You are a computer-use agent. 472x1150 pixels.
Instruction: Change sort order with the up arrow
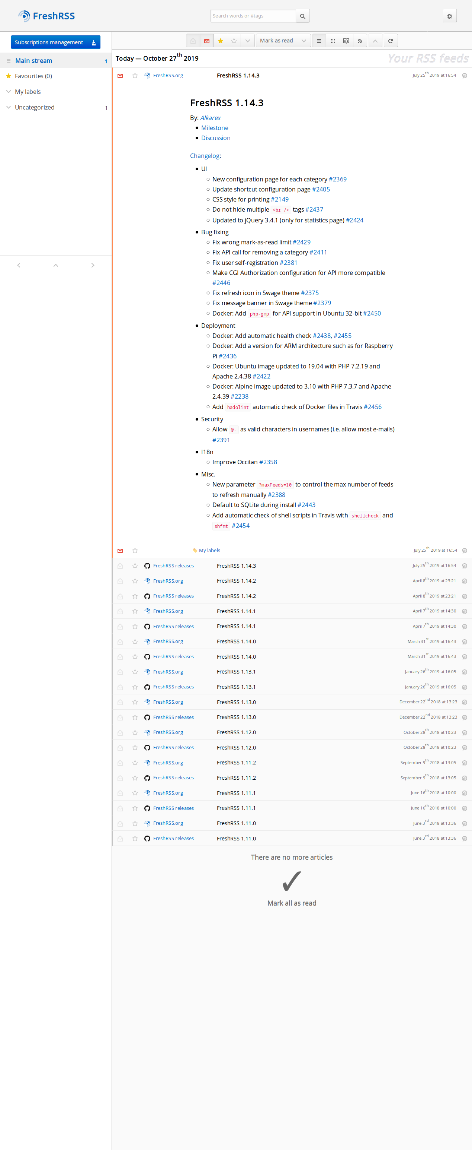[375, 41]
